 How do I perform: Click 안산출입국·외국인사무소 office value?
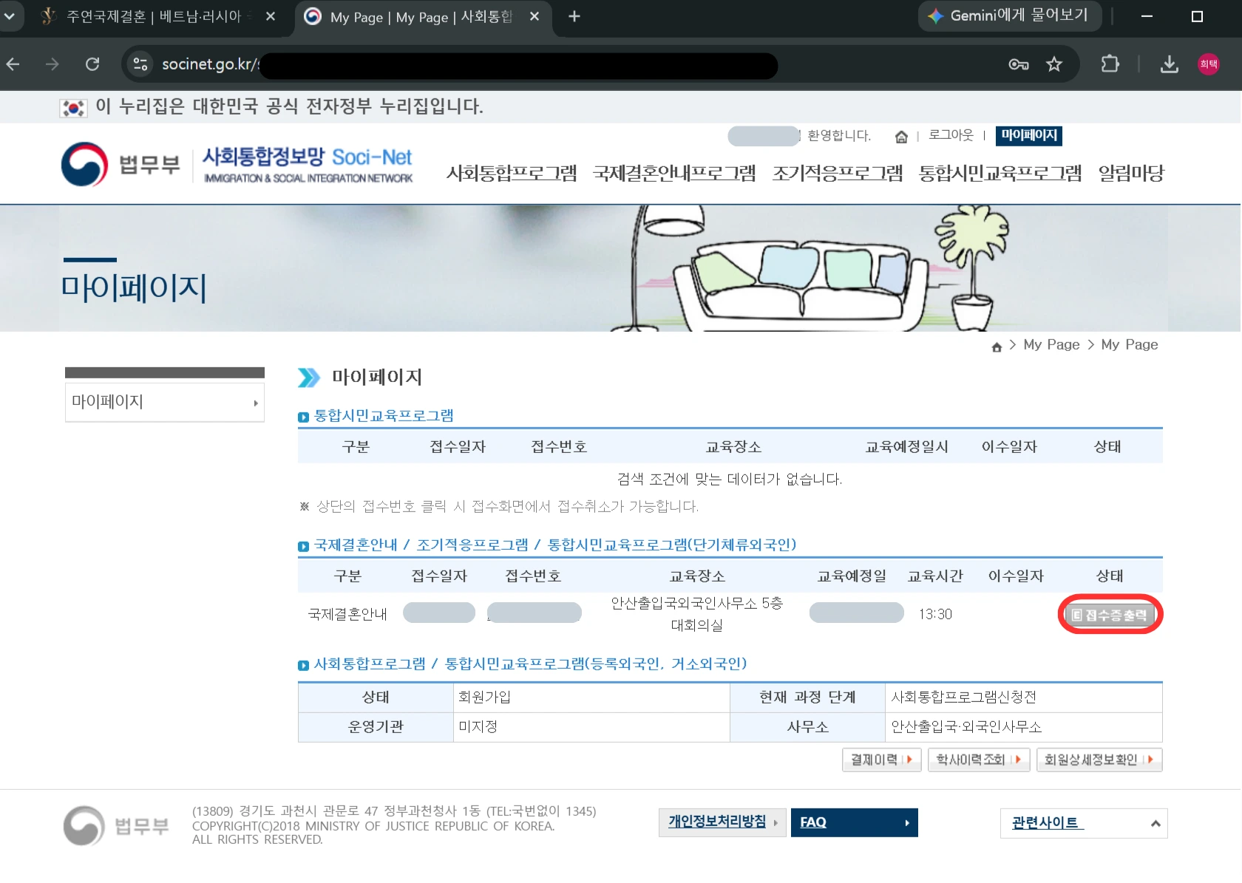click(966, 727)
